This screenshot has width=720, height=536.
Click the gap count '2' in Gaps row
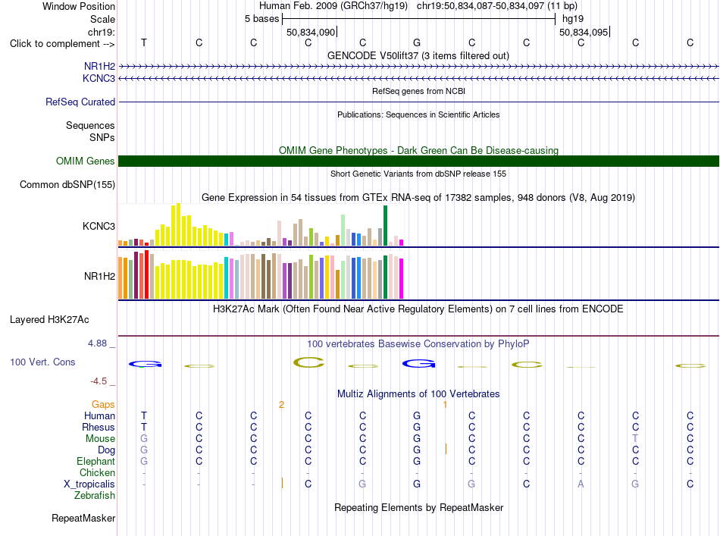coord(281,405)
